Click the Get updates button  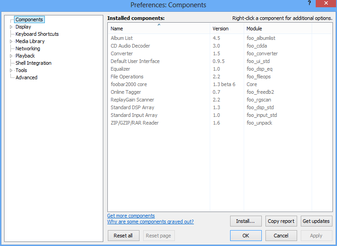(x=316, y=221)
